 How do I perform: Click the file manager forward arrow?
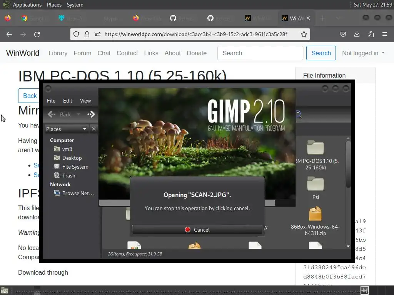pos(91,114)
